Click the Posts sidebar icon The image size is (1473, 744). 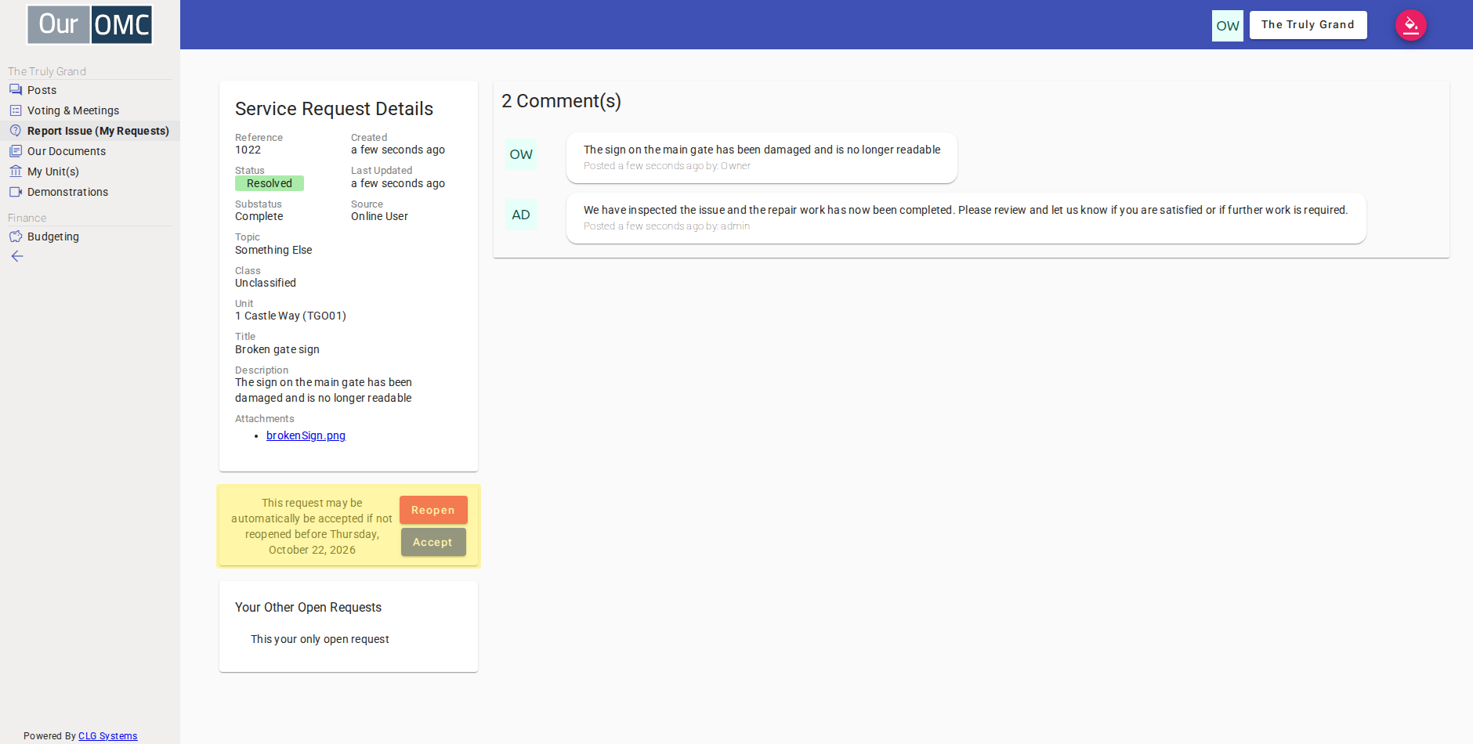(x=16, y=90)
